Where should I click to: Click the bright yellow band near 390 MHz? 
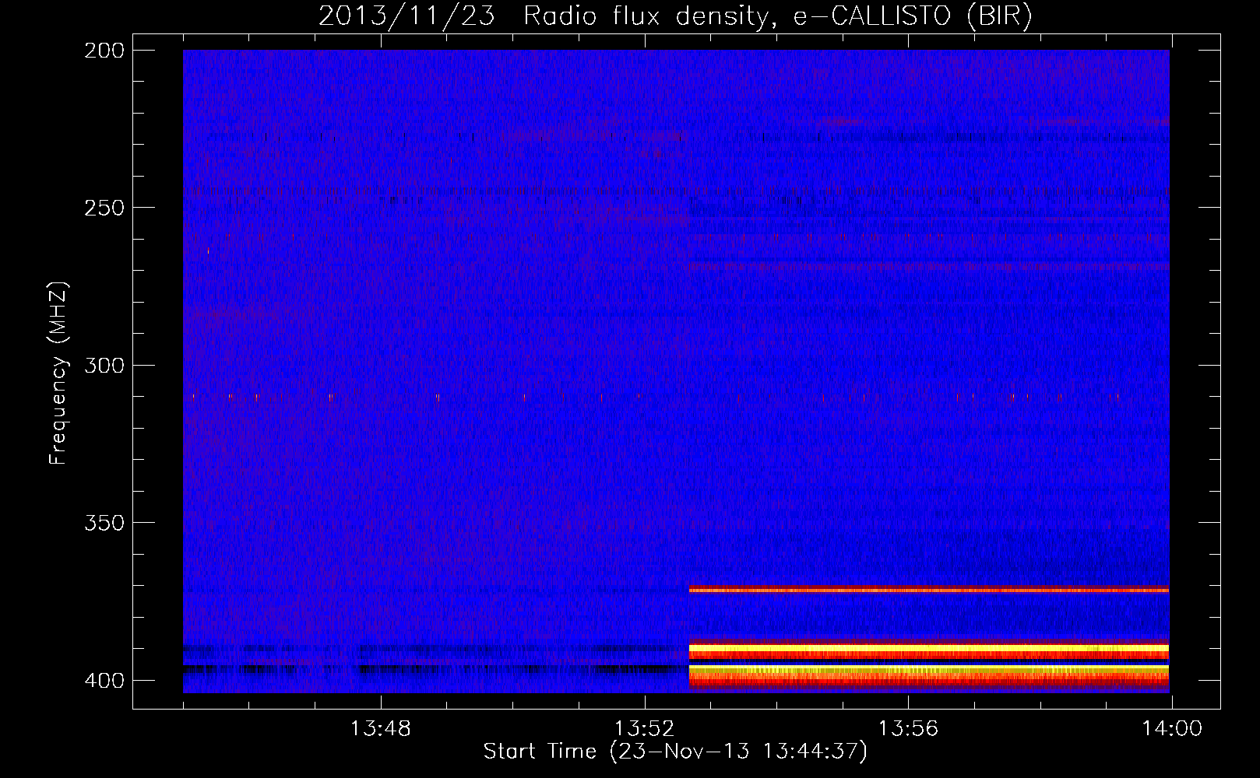click(929, 647)
